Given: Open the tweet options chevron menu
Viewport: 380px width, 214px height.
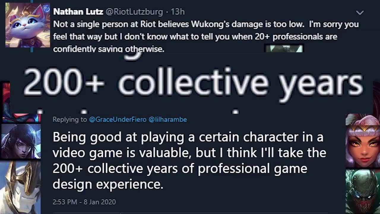Looking at the screenshot, I should coord(360,12).
